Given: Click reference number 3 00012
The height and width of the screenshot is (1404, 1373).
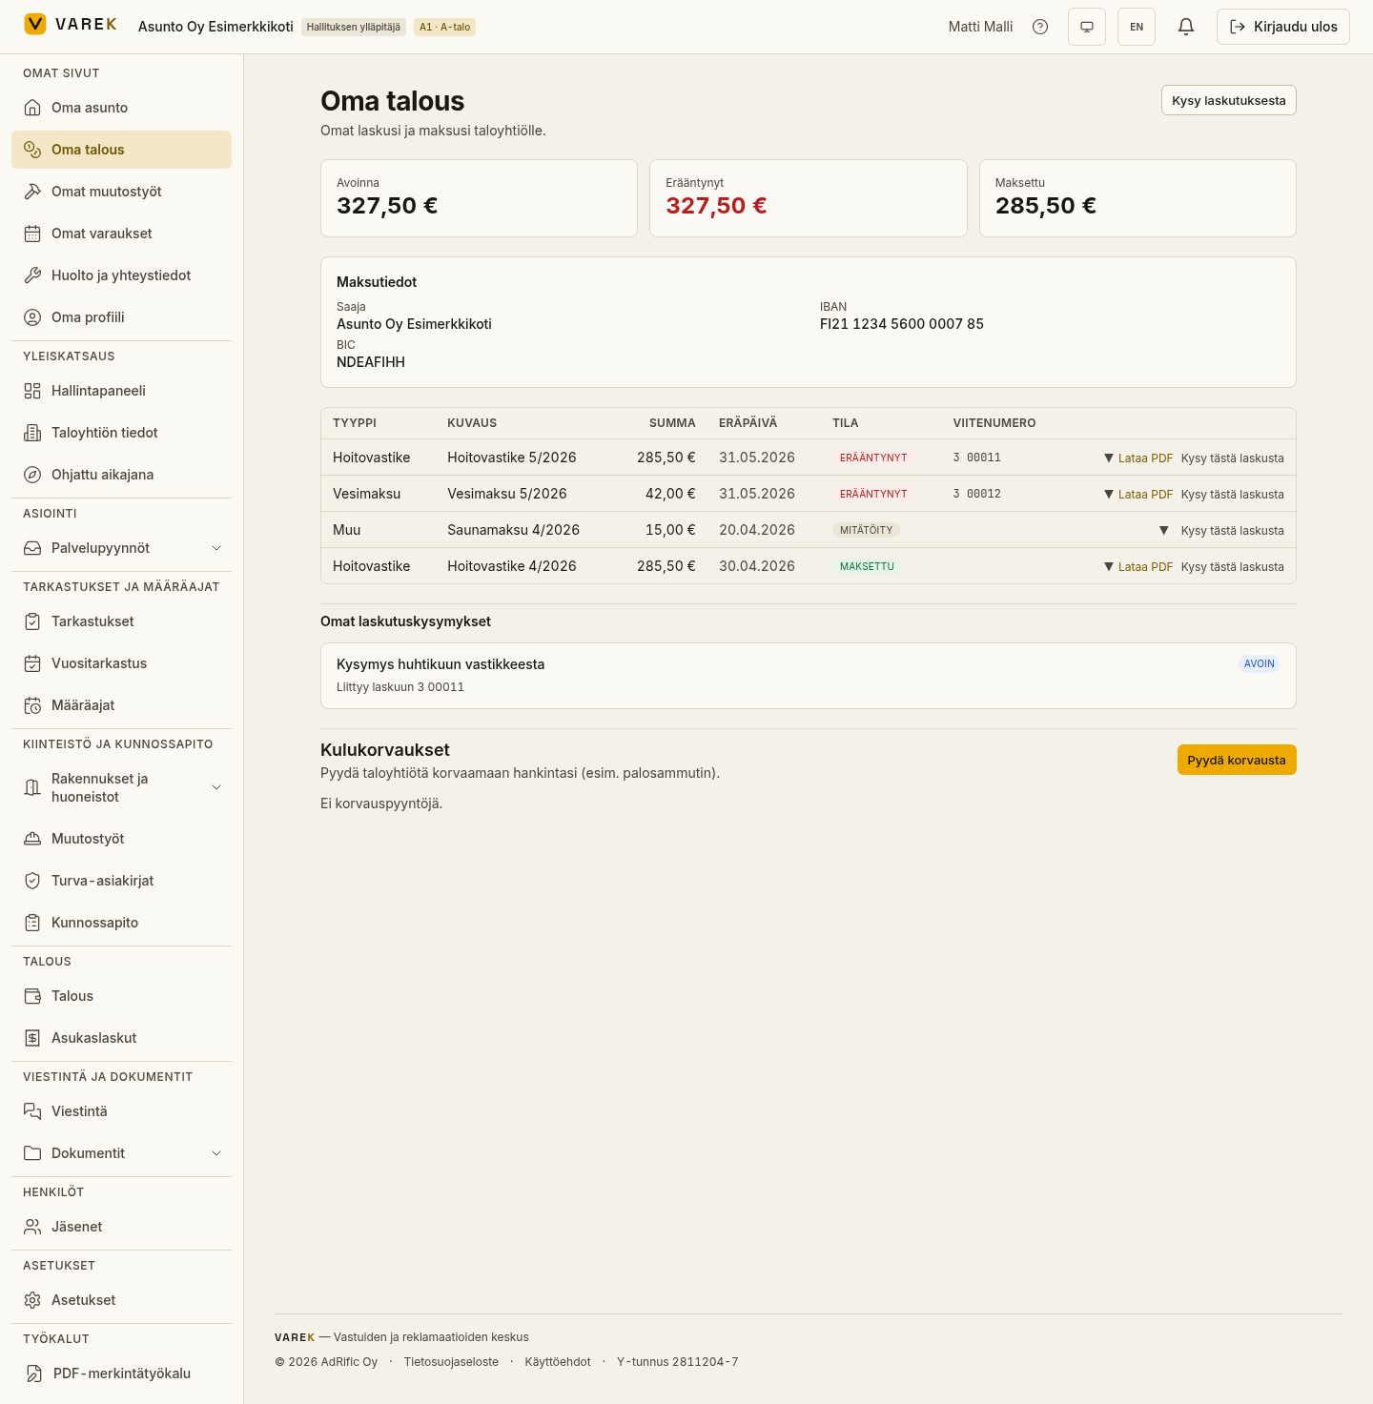Looking at the screenshot, I should coord(977,494).
